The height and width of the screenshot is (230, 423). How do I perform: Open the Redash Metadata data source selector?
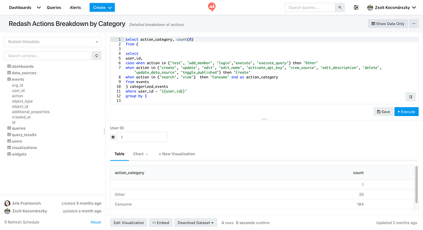click(x=53, y=42)
